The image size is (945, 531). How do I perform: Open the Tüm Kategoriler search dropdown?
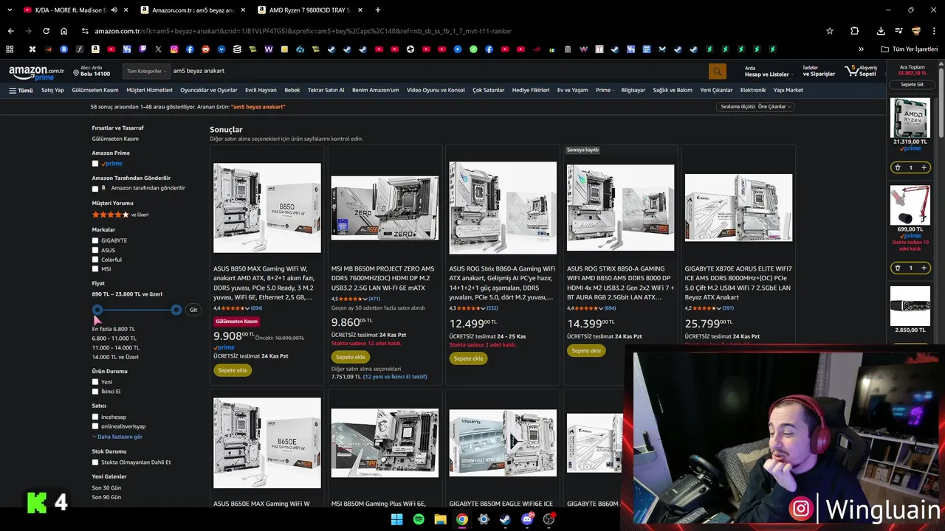click(x=145, y=71)
